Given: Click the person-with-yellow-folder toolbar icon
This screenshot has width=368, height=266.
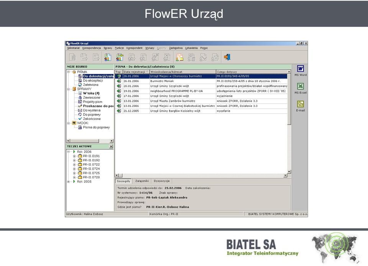Looking at the screenshot, I should click(x=179, y=57).
